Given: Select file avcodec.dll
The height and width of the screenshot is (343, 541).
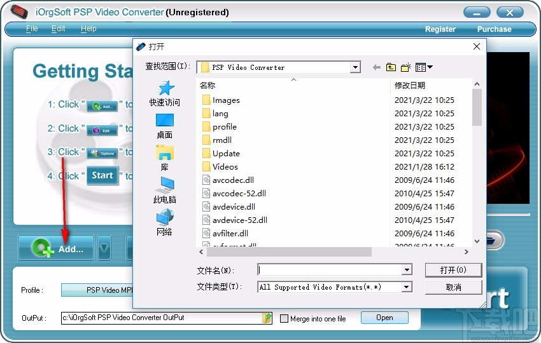Looking at the screenshot, I should tap(228, 180).
